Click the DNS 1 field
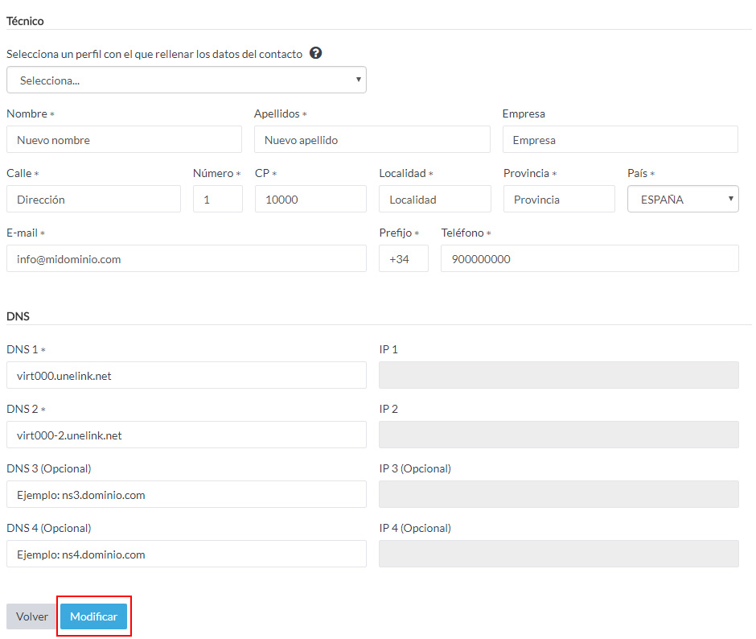This screenshot has width=756, height=639. point(186,375)
